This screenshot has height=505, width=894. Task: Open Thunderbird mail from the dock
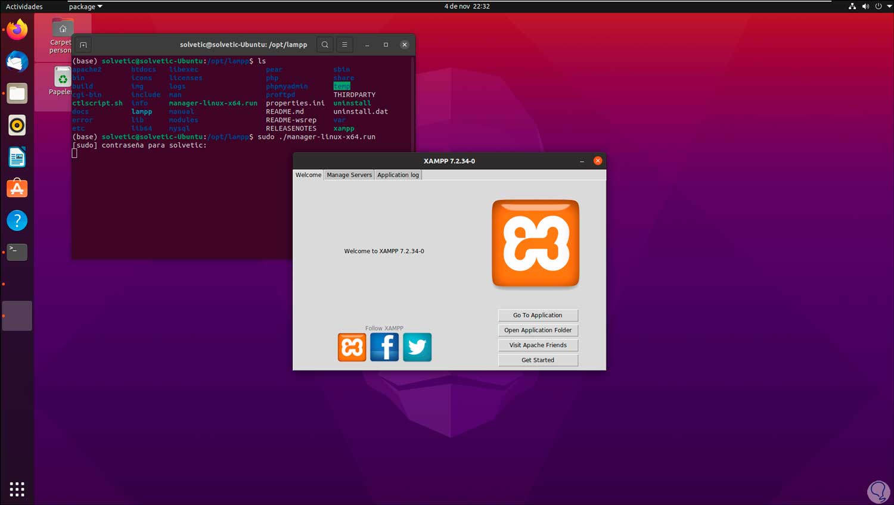(17, 61)
